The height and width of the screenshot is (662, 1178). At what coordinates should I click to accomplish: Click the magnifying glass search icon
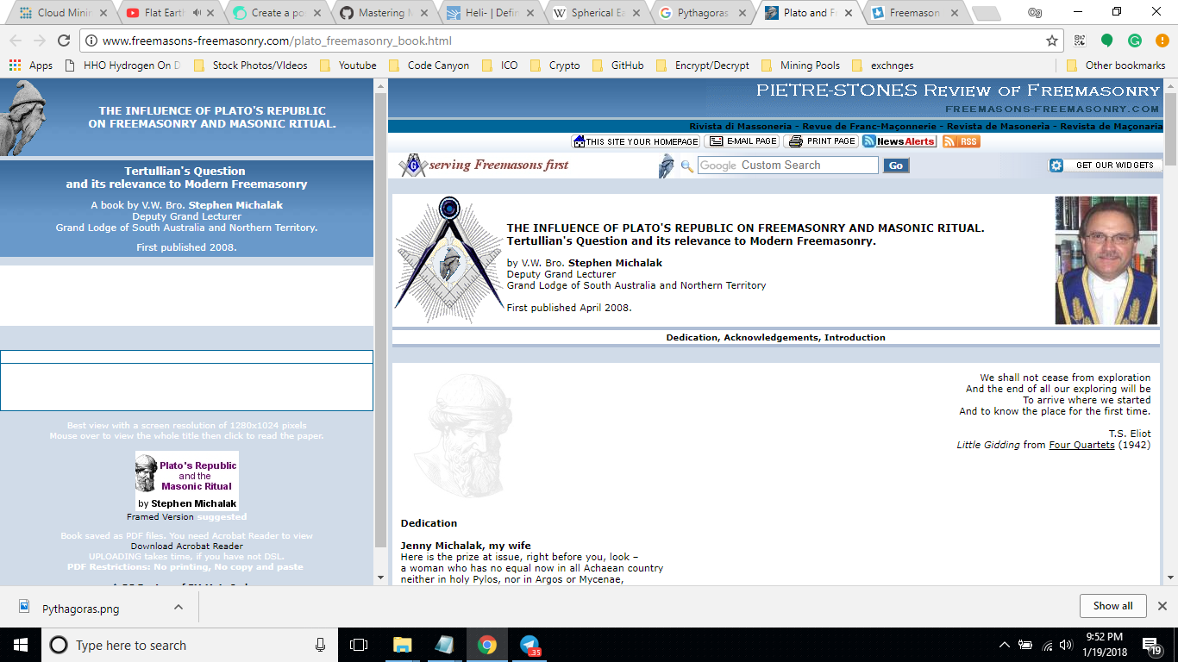687,165
